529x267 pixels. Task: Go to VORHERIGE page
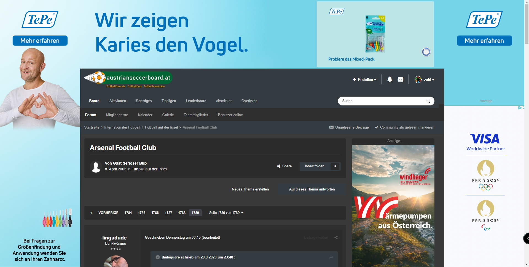[108, 213]
